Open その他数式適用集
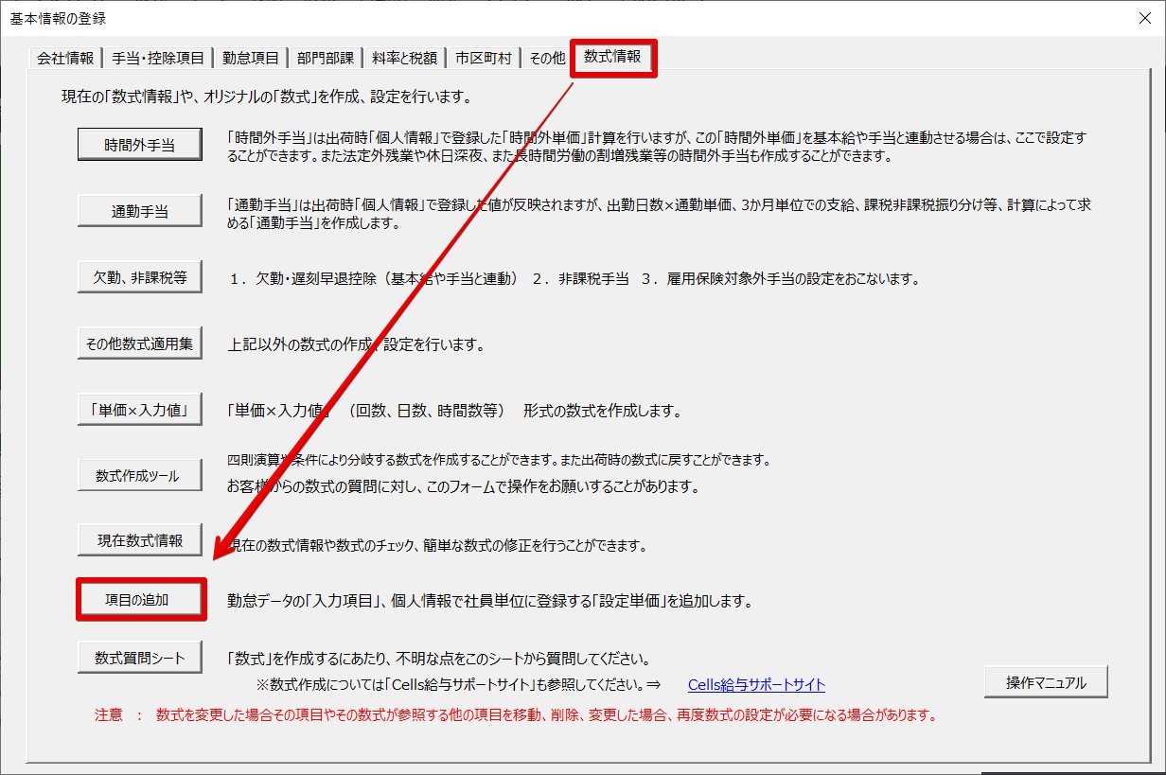This screenshot has width=1166, height=775. click(x=139, y=343)
